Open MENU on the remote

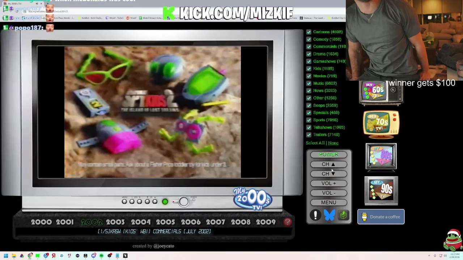point(328,203)
